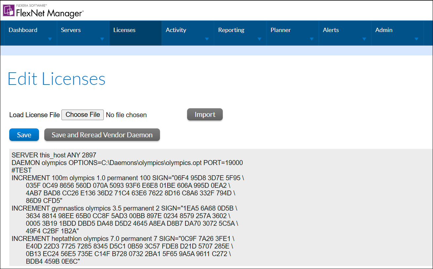
Task: Click the Import button
Action: pos(205,115)
